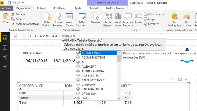This screenshot has height=111, width=197.
Task: Open the visual filter funnel icon
Action: click(x=173, y=80)
